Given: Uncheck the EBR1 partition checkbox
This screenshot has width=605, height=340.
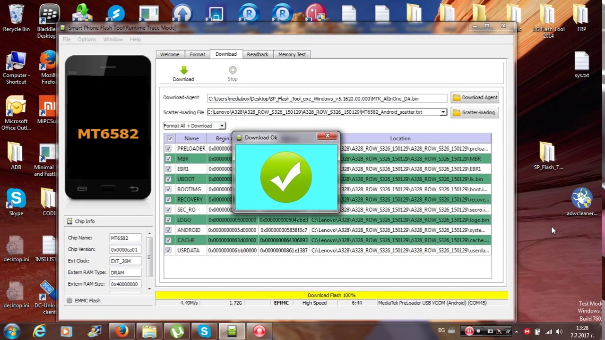Looking at the screenshot, I should click(168, 169).
